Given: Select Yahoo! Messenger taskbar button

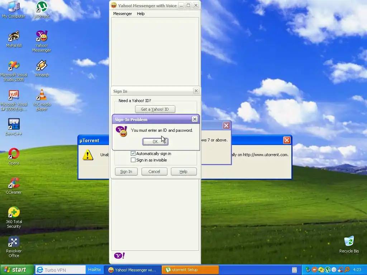Looking at the screenshot, I should click(x=133, y=270).
